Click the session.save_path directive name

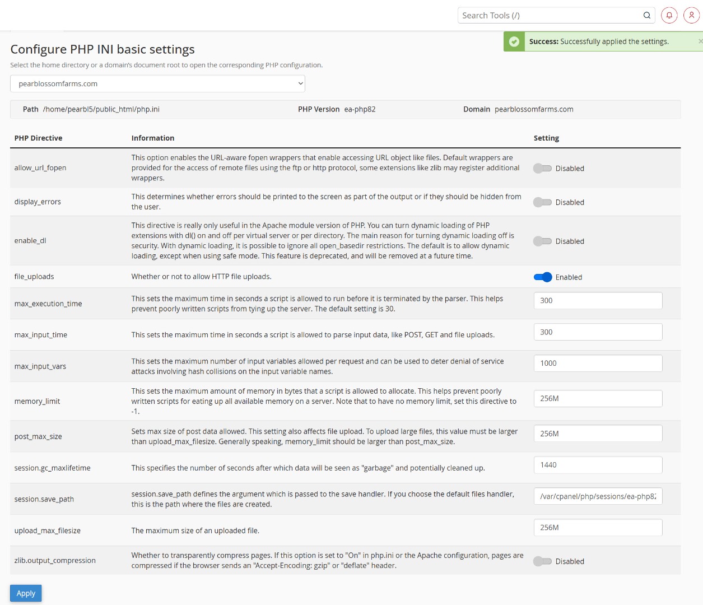coord(44,500)
